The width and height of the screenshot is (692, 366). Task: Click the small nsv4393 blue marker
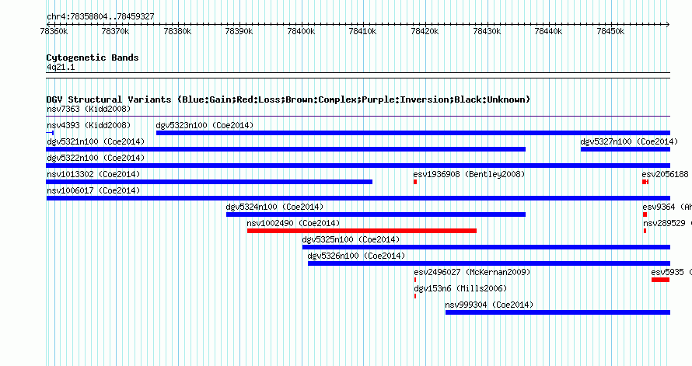(50, 133)
